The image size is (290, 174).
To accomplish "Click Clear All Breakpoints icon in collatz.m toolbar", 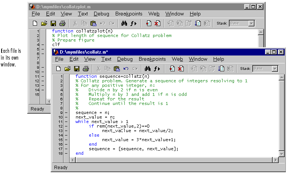I will click(181, 69).
